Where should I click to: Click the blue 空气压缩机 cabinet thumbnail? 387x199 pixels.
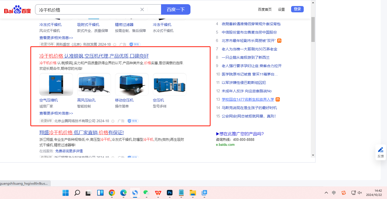click(56, 84)
